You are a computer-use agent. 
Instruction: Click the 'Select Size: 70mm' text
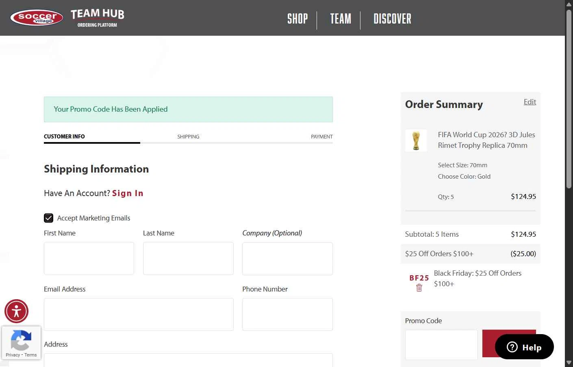(x=462, y=165)
